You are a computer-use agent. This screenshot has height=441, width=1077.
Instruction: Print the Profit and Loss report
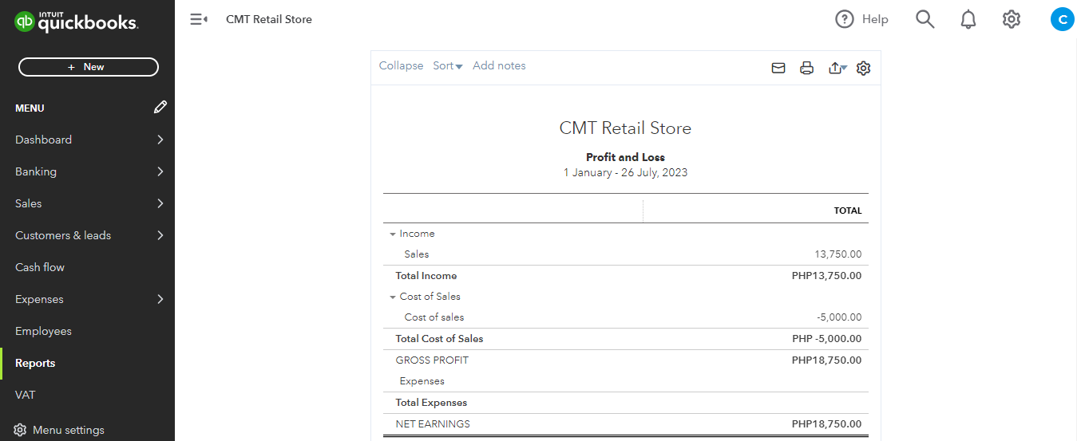click(x=806, y=69)
